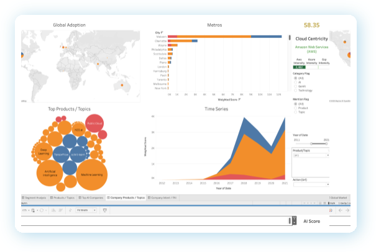This screenshot has width=376, height=252.
Task: Click the red Public Cloud bubble
Action: click(94, 123)
